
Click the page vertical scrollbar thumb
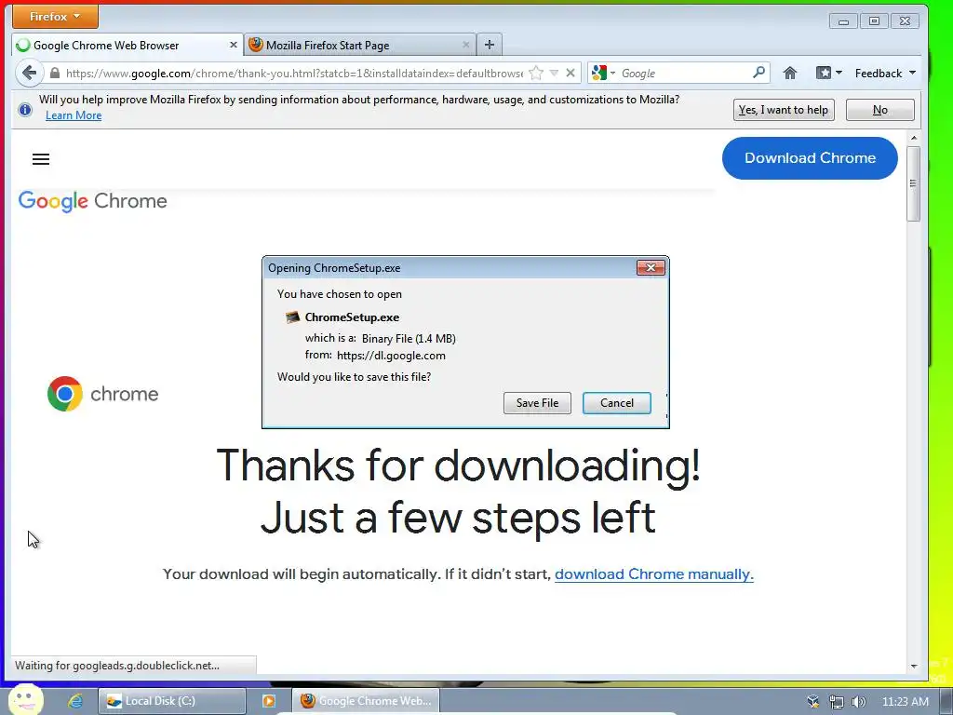click(914, 183)
